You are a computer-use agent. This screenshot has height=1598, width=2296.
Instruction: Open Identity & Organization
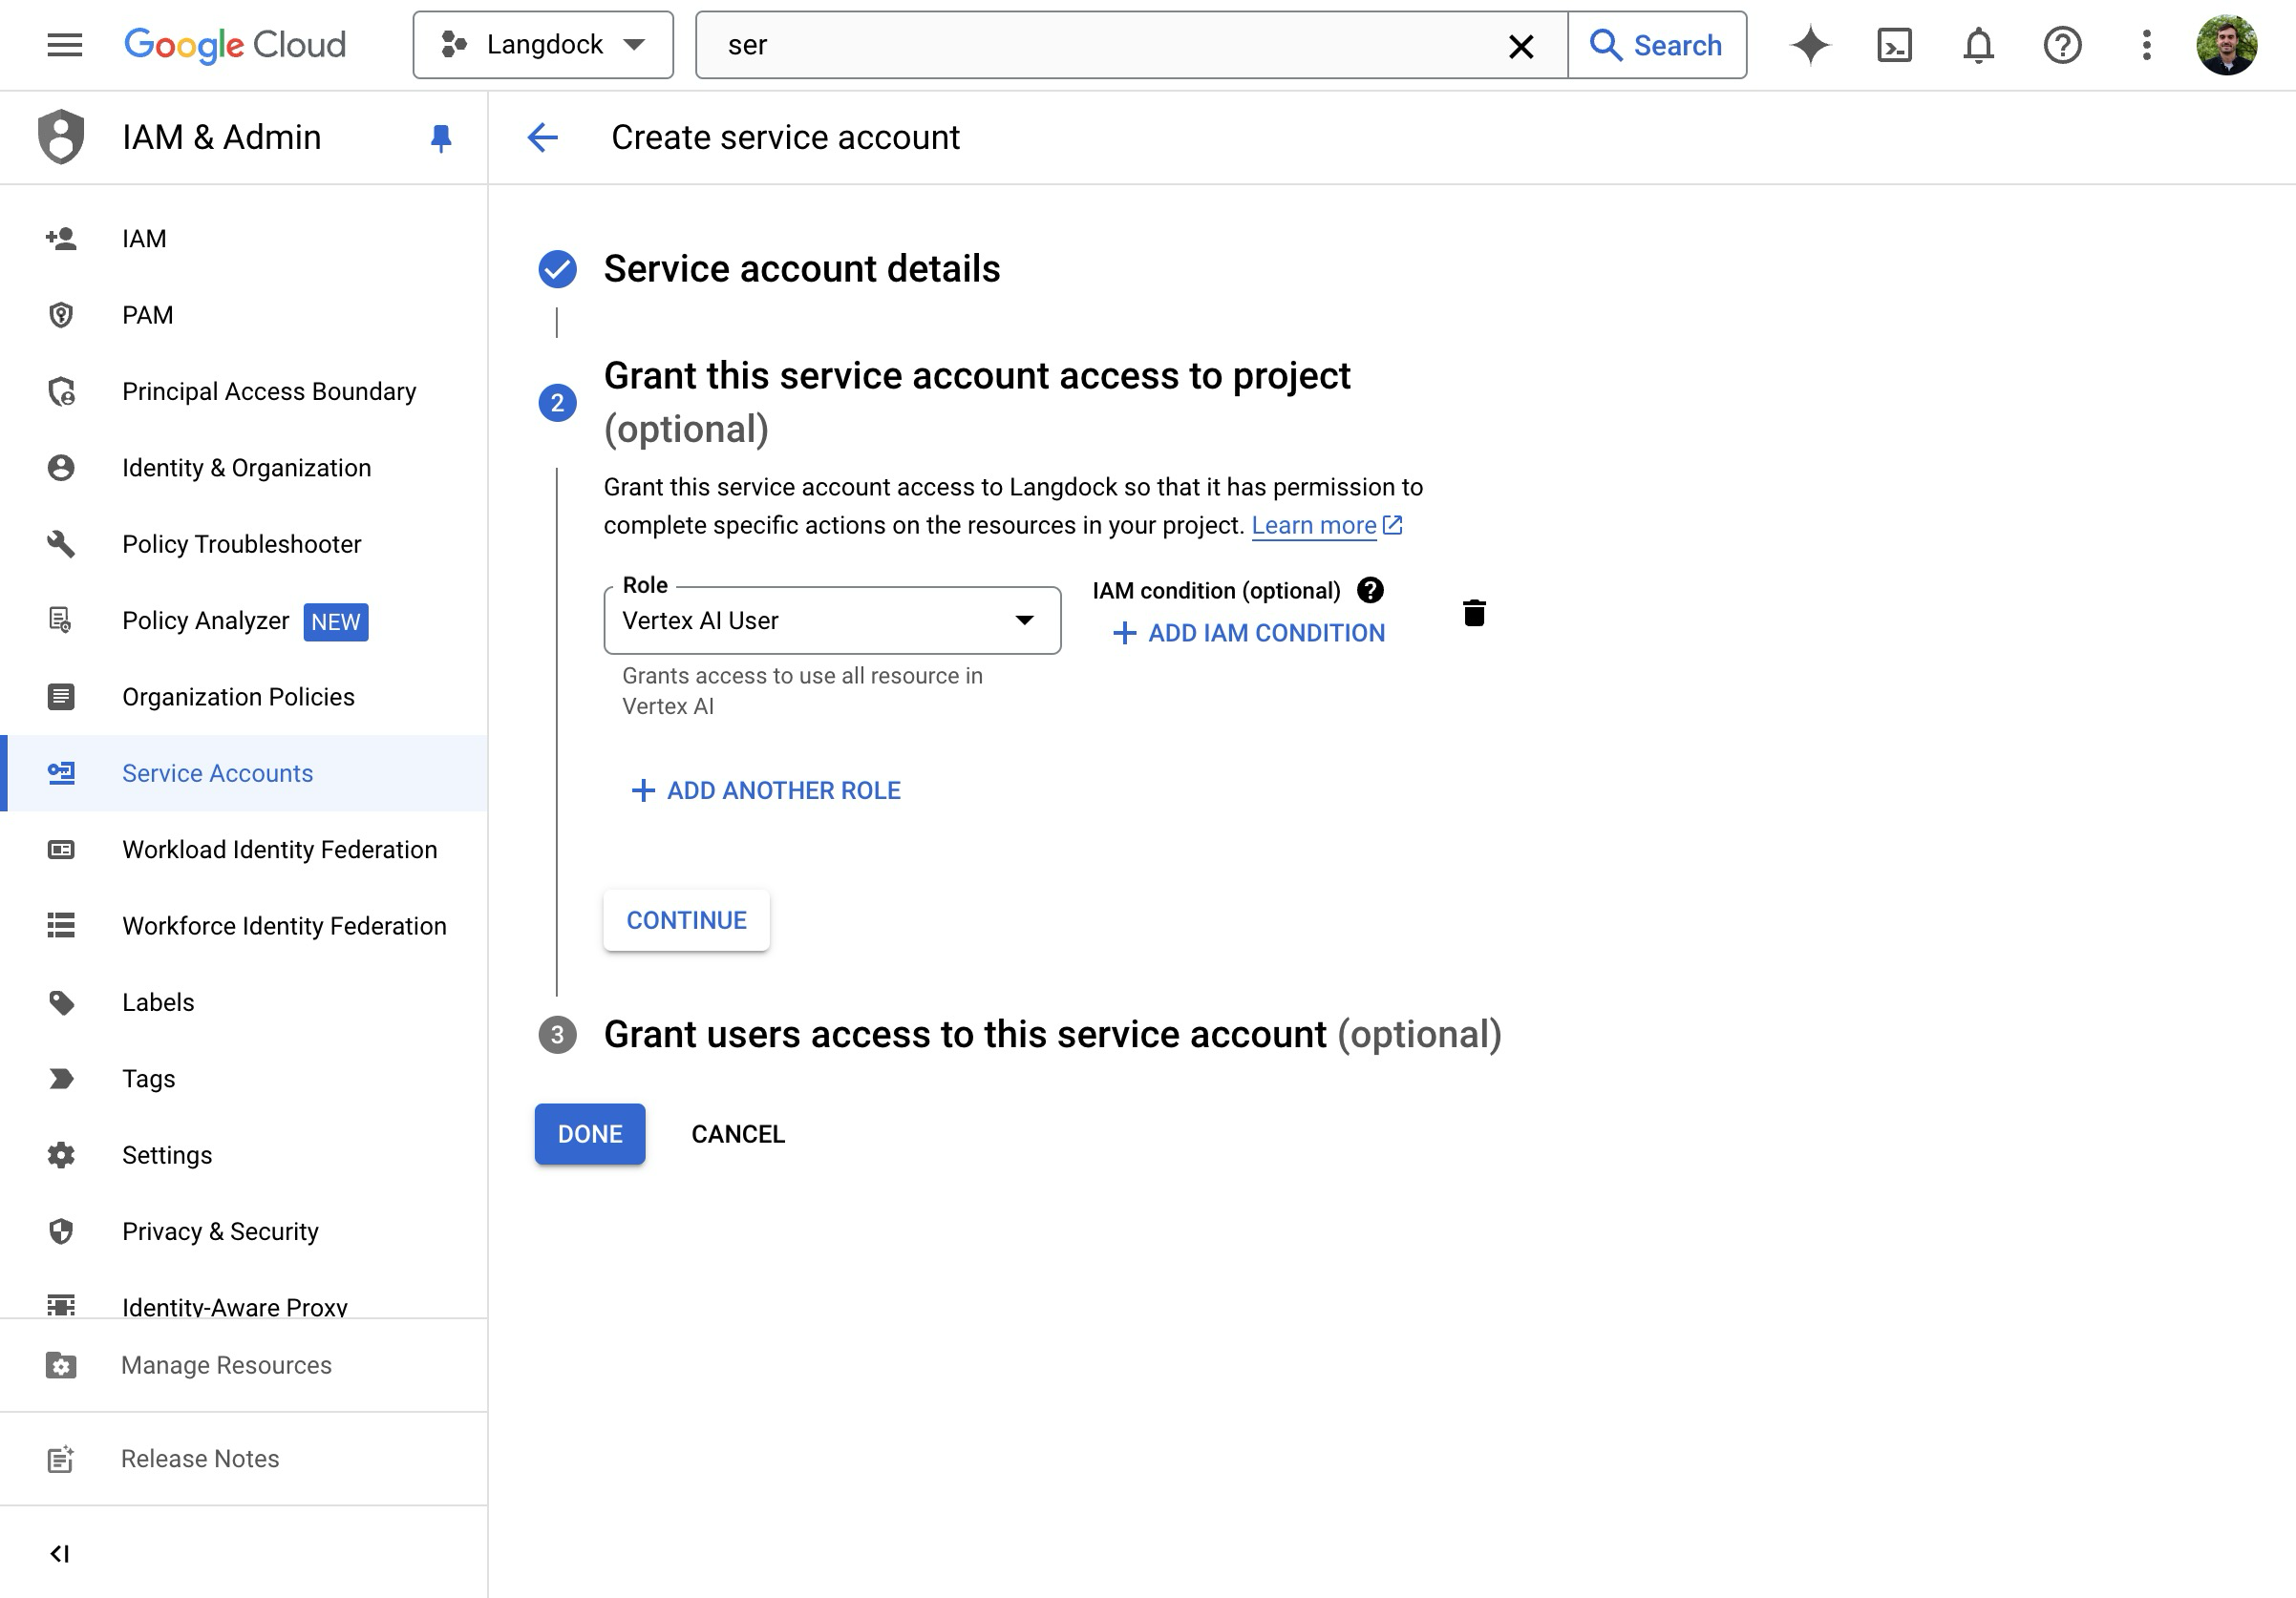(244, 468)
